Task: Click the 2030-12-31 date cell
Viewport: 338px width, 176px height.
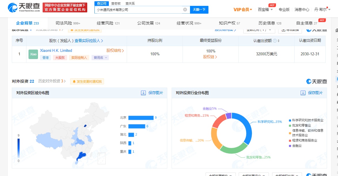Action: tap(310, 54)
